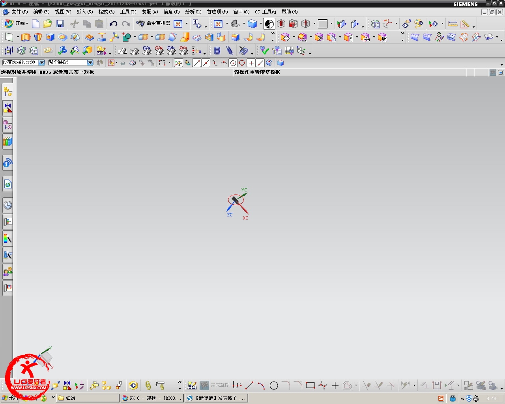Click the Undo arrow icon
Viewport: 505px width, 404px height.
tap(114, 24)
